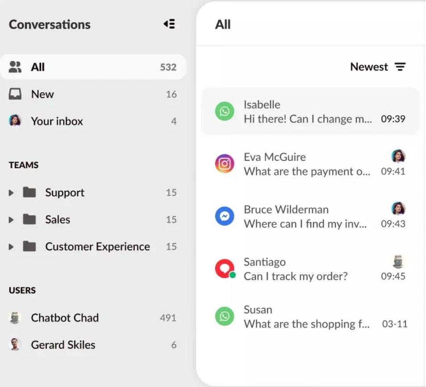The image size is (426, 387).
Task: Click the Support team folder icon
Action: pyautogui.click(x=29, y=193)
